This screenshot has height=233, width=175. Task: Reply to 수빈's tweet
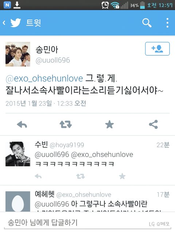pyautogui.click(x=38, y=176)
